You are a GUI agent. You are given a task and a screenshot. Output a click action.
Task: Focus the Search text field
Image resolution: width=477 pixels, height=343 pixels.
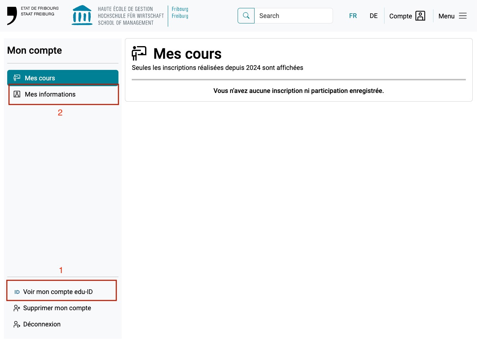pyautogui.click(x=293, y=16)
